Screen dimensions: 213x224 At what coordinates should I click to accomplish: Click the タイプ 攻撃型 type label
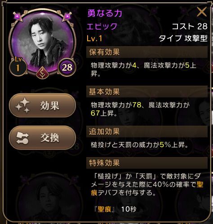click(x=183, y=38)
